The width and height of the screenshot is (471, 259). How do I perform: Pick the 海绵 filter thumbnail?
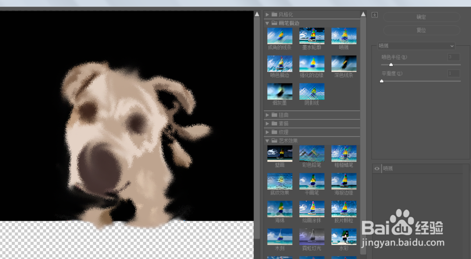coord(280,209)
